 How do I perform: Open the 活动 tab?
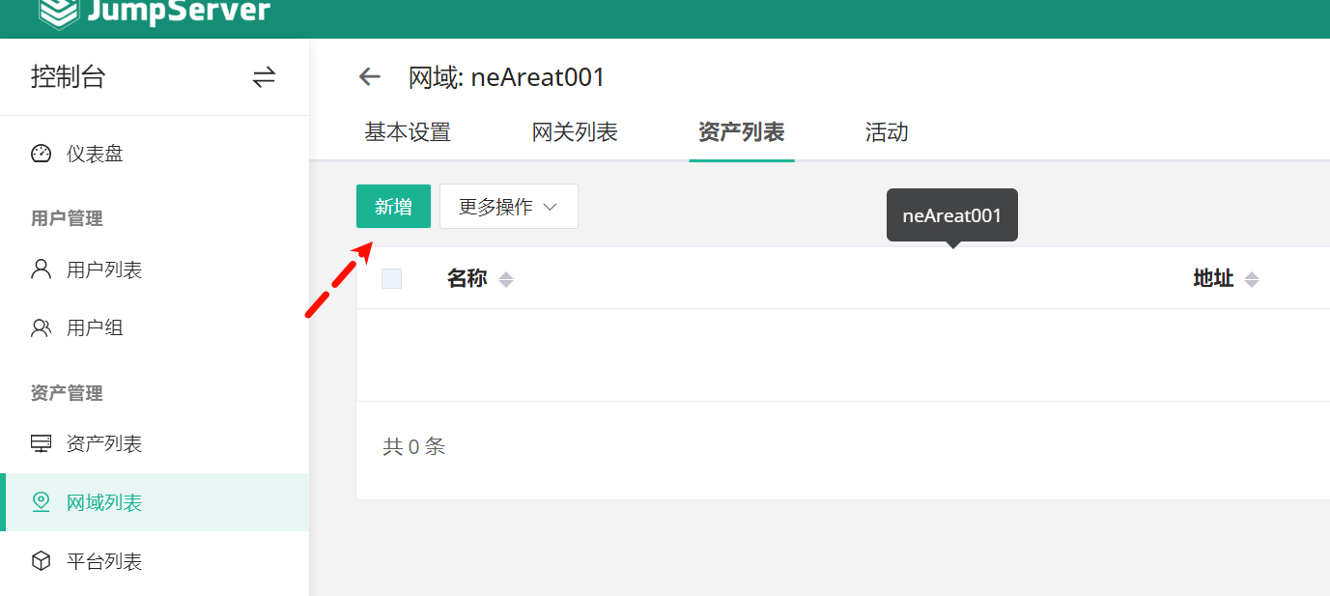pos(887,132)
